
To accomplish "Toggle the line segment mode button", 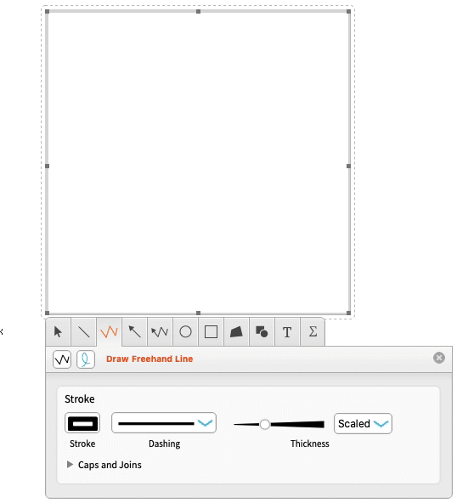I will [x=62, y=359].
